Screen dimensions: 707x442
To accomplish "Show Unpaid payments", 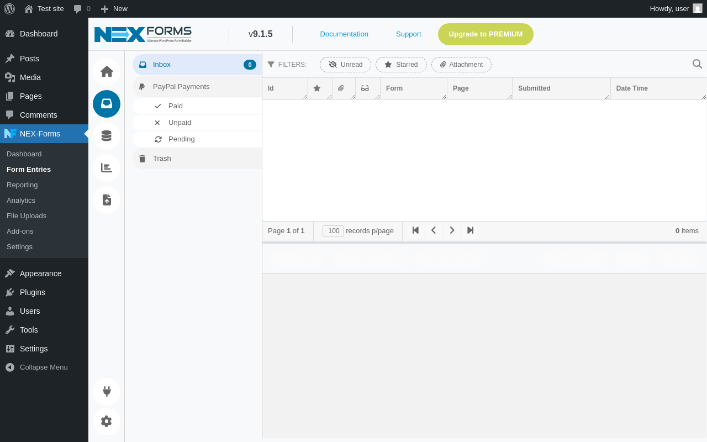I will click(x=197, y=123).
